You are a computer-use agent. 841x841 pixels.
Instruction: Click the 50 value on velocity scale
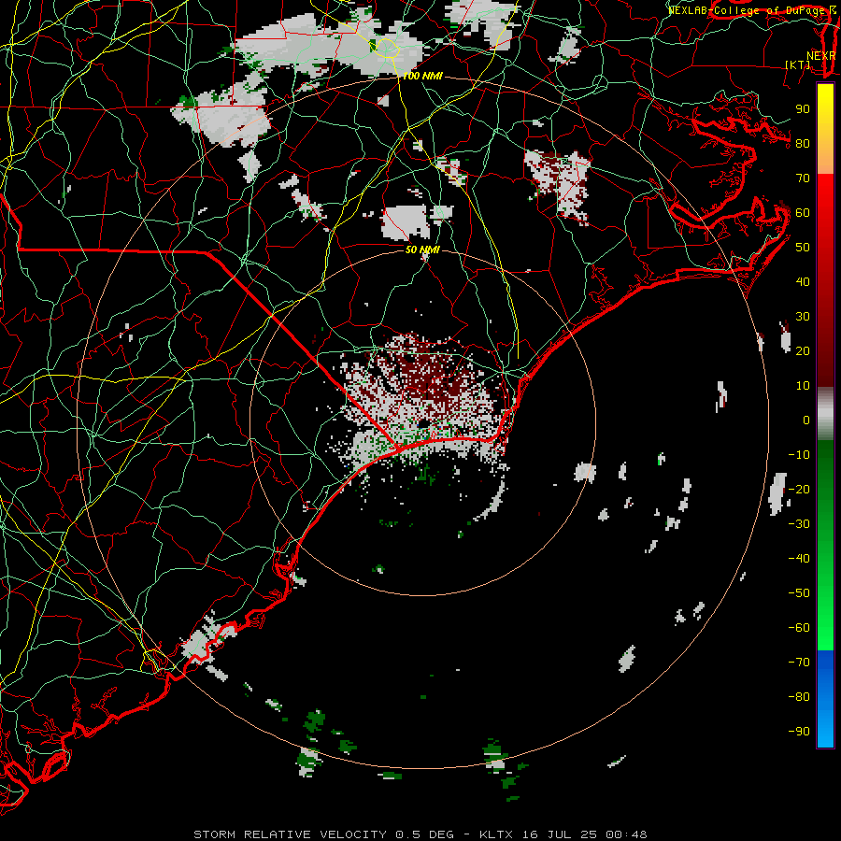(803, 248)
